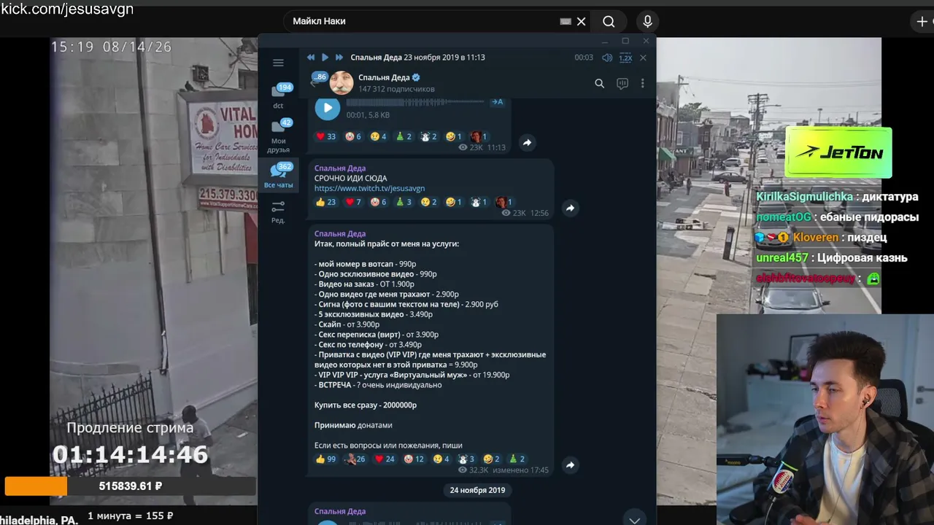934x525 pixels.
Task: Skip to next voice message in player bar
Action: click(x=339, y=58)
